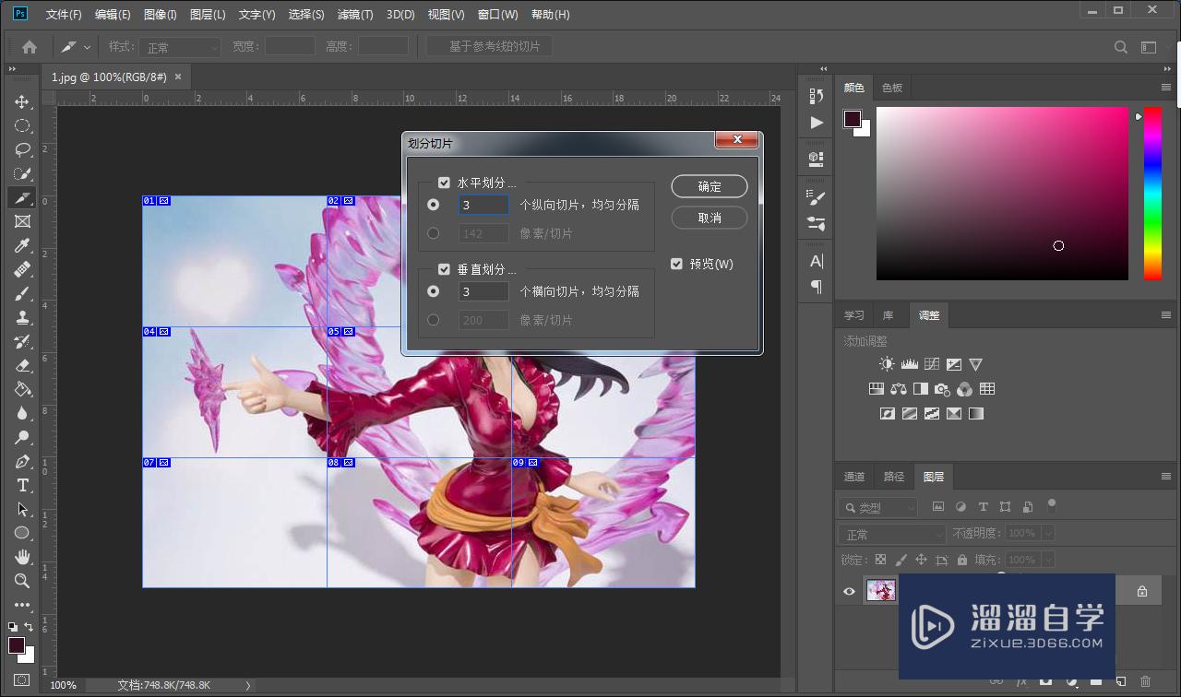The width and height of the screenshot is (1181, 697).
Task: Select the Frame tool
Action: coord(22,221)
